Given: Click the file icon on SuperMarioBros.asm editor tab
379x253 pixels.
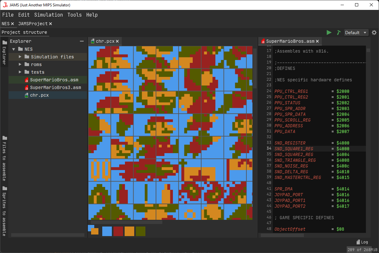Looking at the screenshot, I should [263, 41].
